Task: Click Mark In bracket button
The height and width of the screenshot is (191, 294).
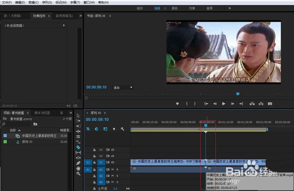Action: point(186,104)
